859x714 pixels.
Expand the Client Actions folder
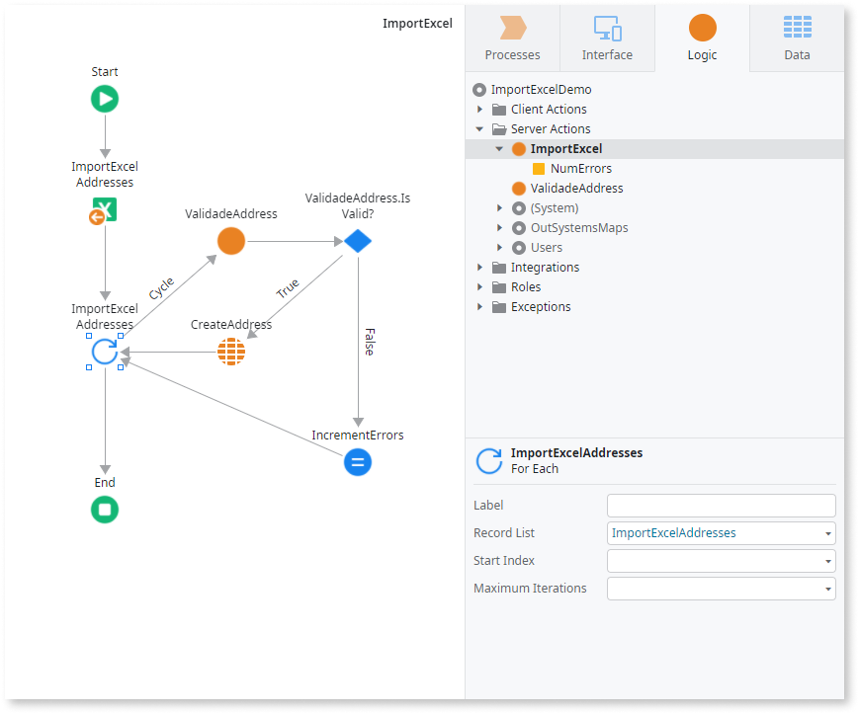point(480,110)
